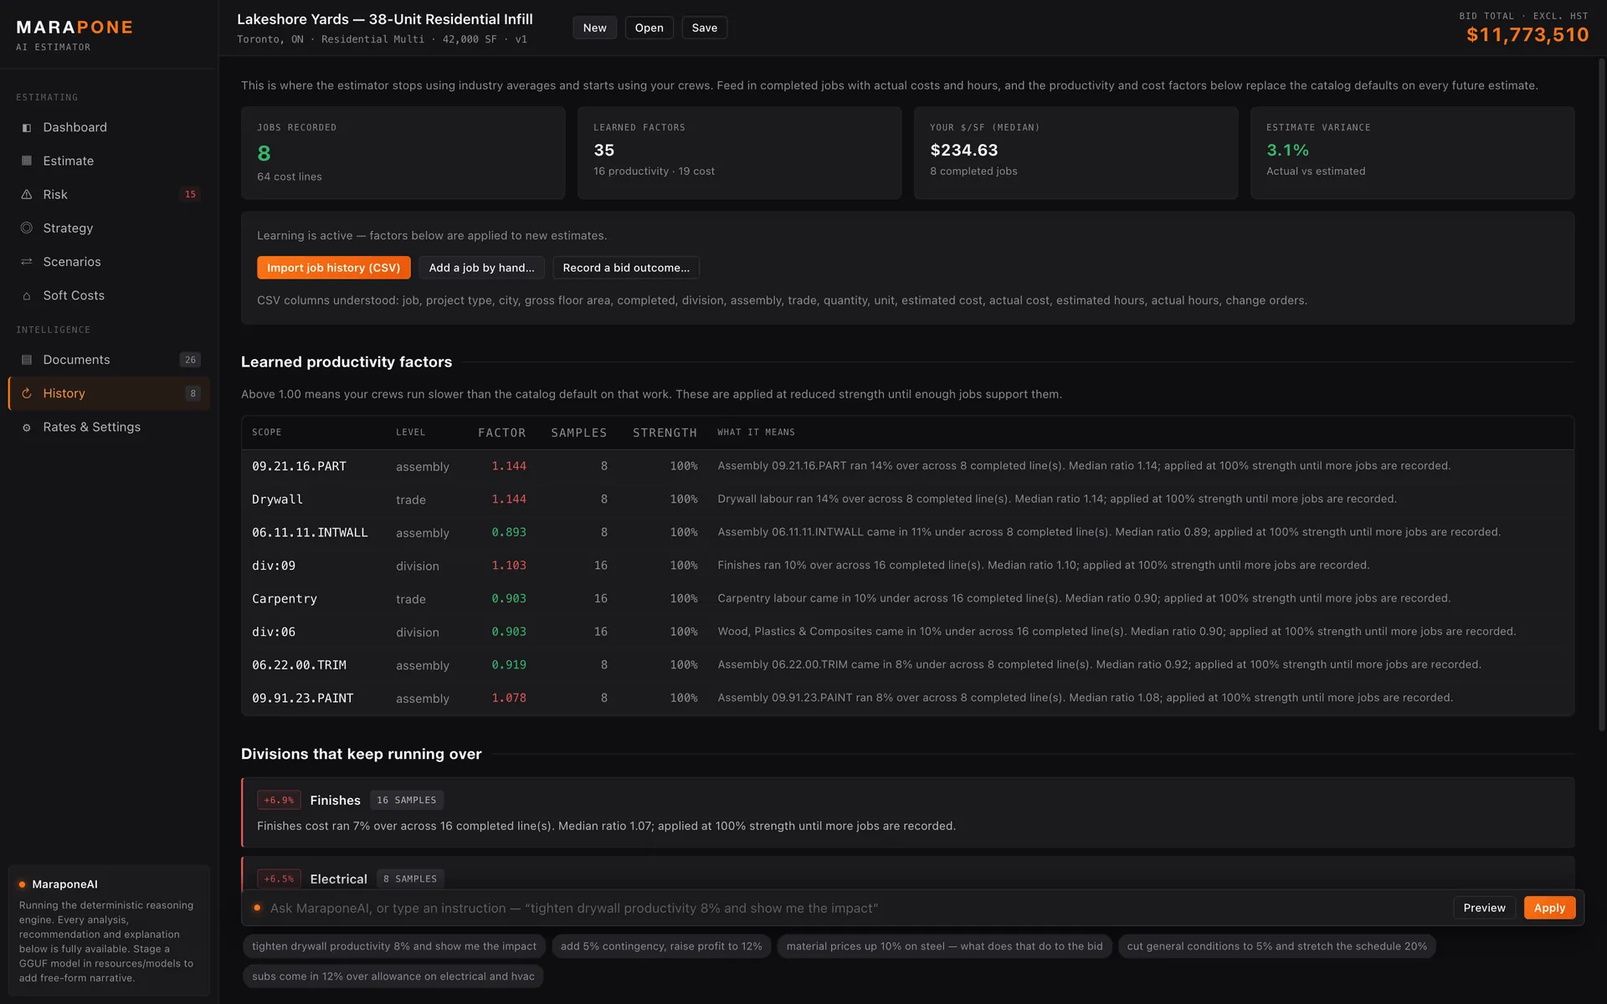Click Preview button beside Apply
The height and width of the screenshot is (1004, 1607).
pos(1484,908)
